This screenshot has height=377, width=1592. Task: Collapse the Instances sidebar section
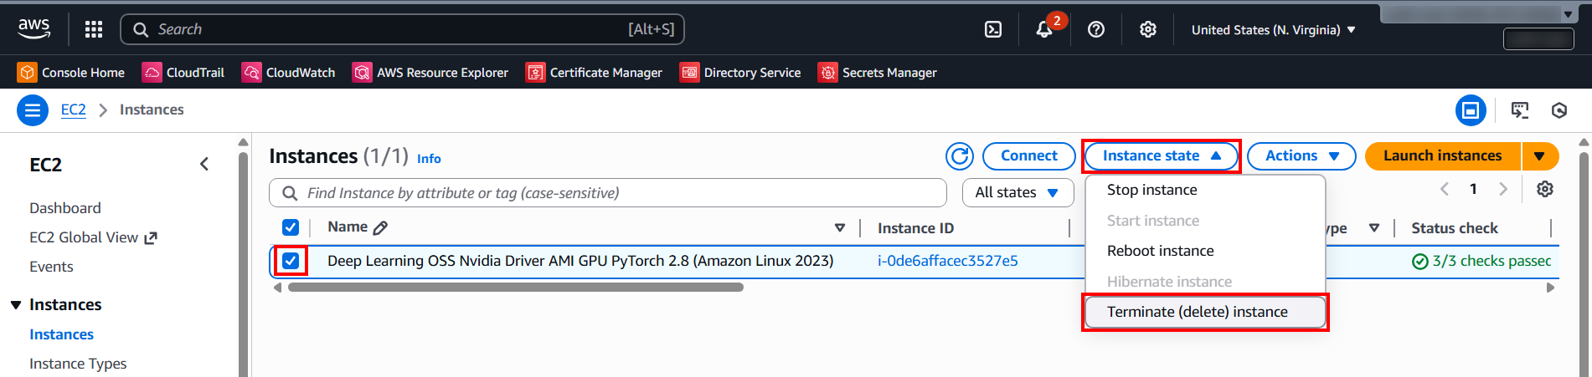click(x=16, y=305)
